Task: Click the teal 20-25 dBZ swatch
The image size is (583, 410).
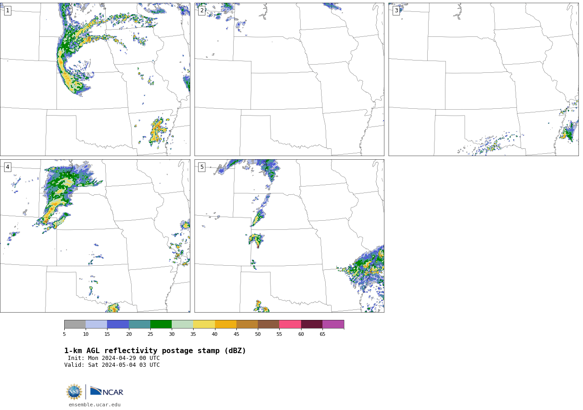Action: pos(139,324)
